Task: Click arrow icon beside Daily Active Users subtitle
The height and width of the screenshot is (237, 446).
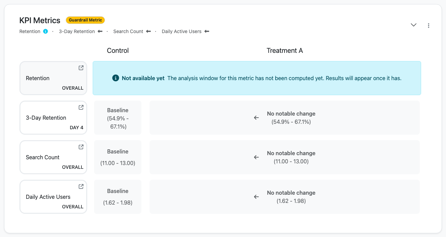Action: pos(207,31)
